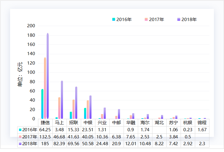224x152 pixels.
Task: Click the 2018年 table row label
Action: (x=28, y=144)
